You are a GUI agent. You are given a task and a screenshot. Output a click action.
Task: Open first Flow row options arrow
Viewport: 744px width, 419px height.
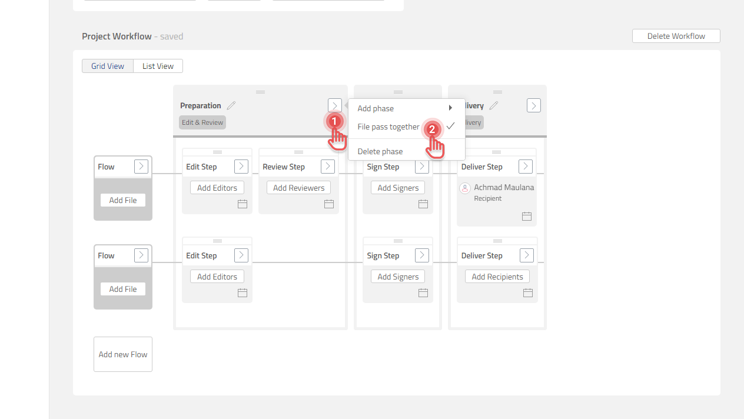(x=141, y=167)
